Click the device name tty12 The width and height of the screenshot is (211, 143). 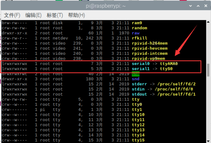138,125
